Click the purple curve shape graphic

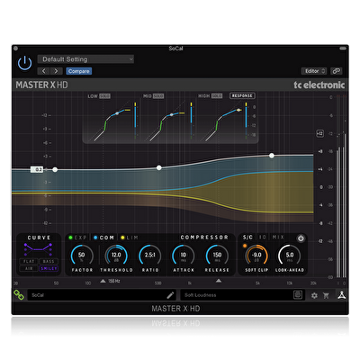[39, 249]
